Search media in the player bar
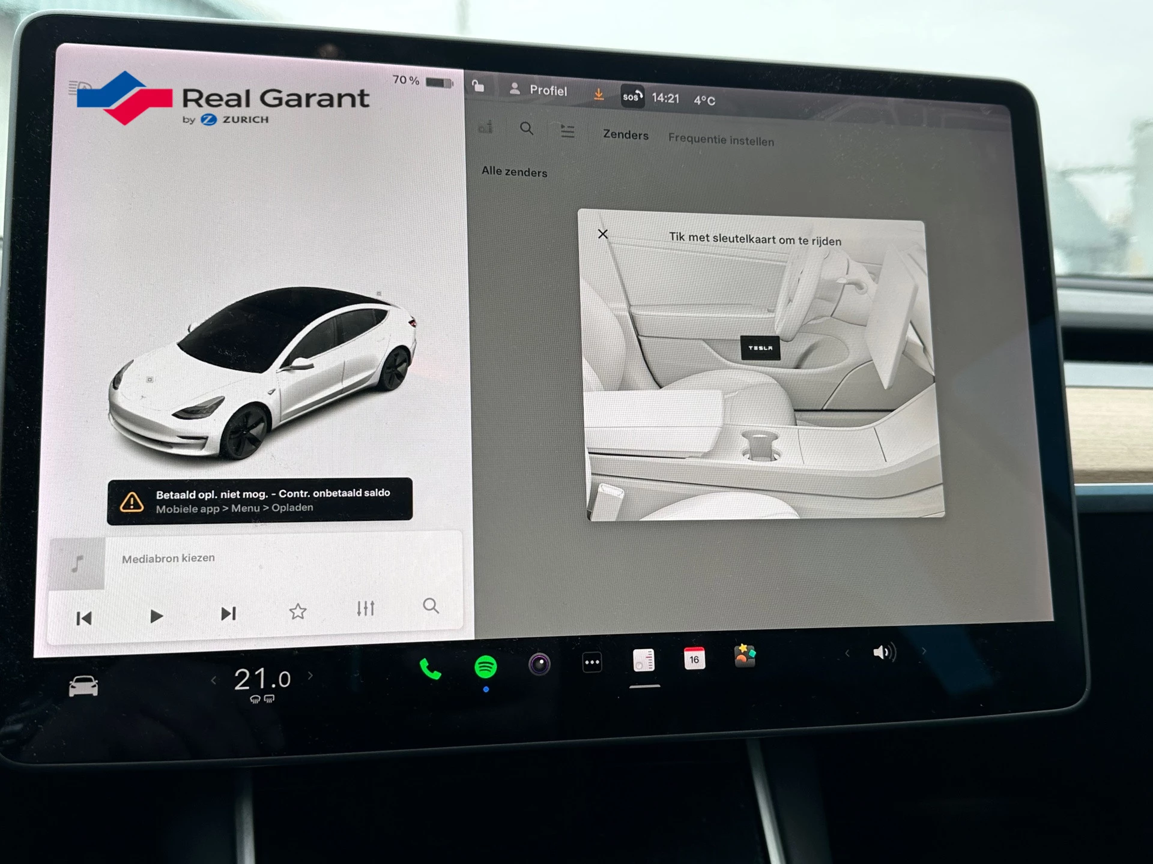This screenshot has height=864, width=1153. pyautogui.click(x=431, y=606)
